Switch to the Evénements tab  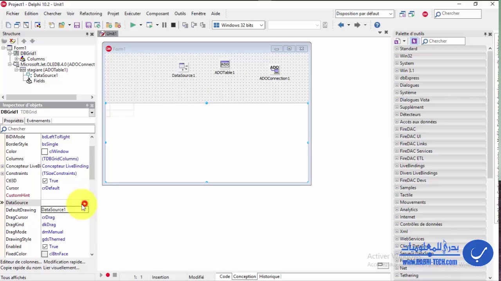click(x=38, y=121)
